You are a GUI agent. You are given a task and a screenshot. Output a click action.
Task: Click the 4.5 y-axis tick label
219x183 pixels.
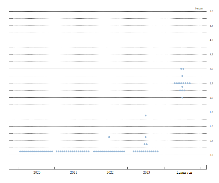coord(211,26)
